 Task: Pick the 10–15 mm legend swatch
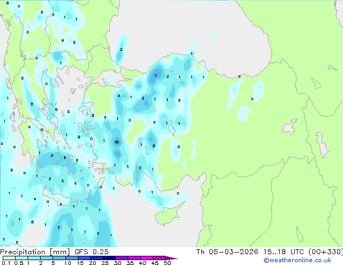(72, 258)
